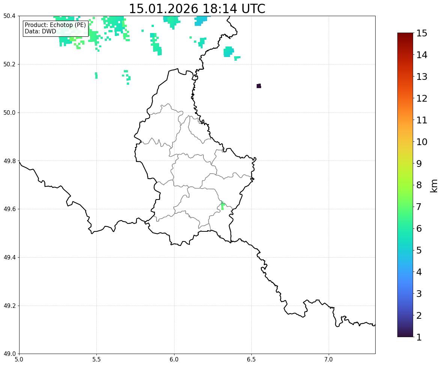442x366 pixels.
Task: Click the colorbar tick label '4'
Action: (x=419, y=272)
